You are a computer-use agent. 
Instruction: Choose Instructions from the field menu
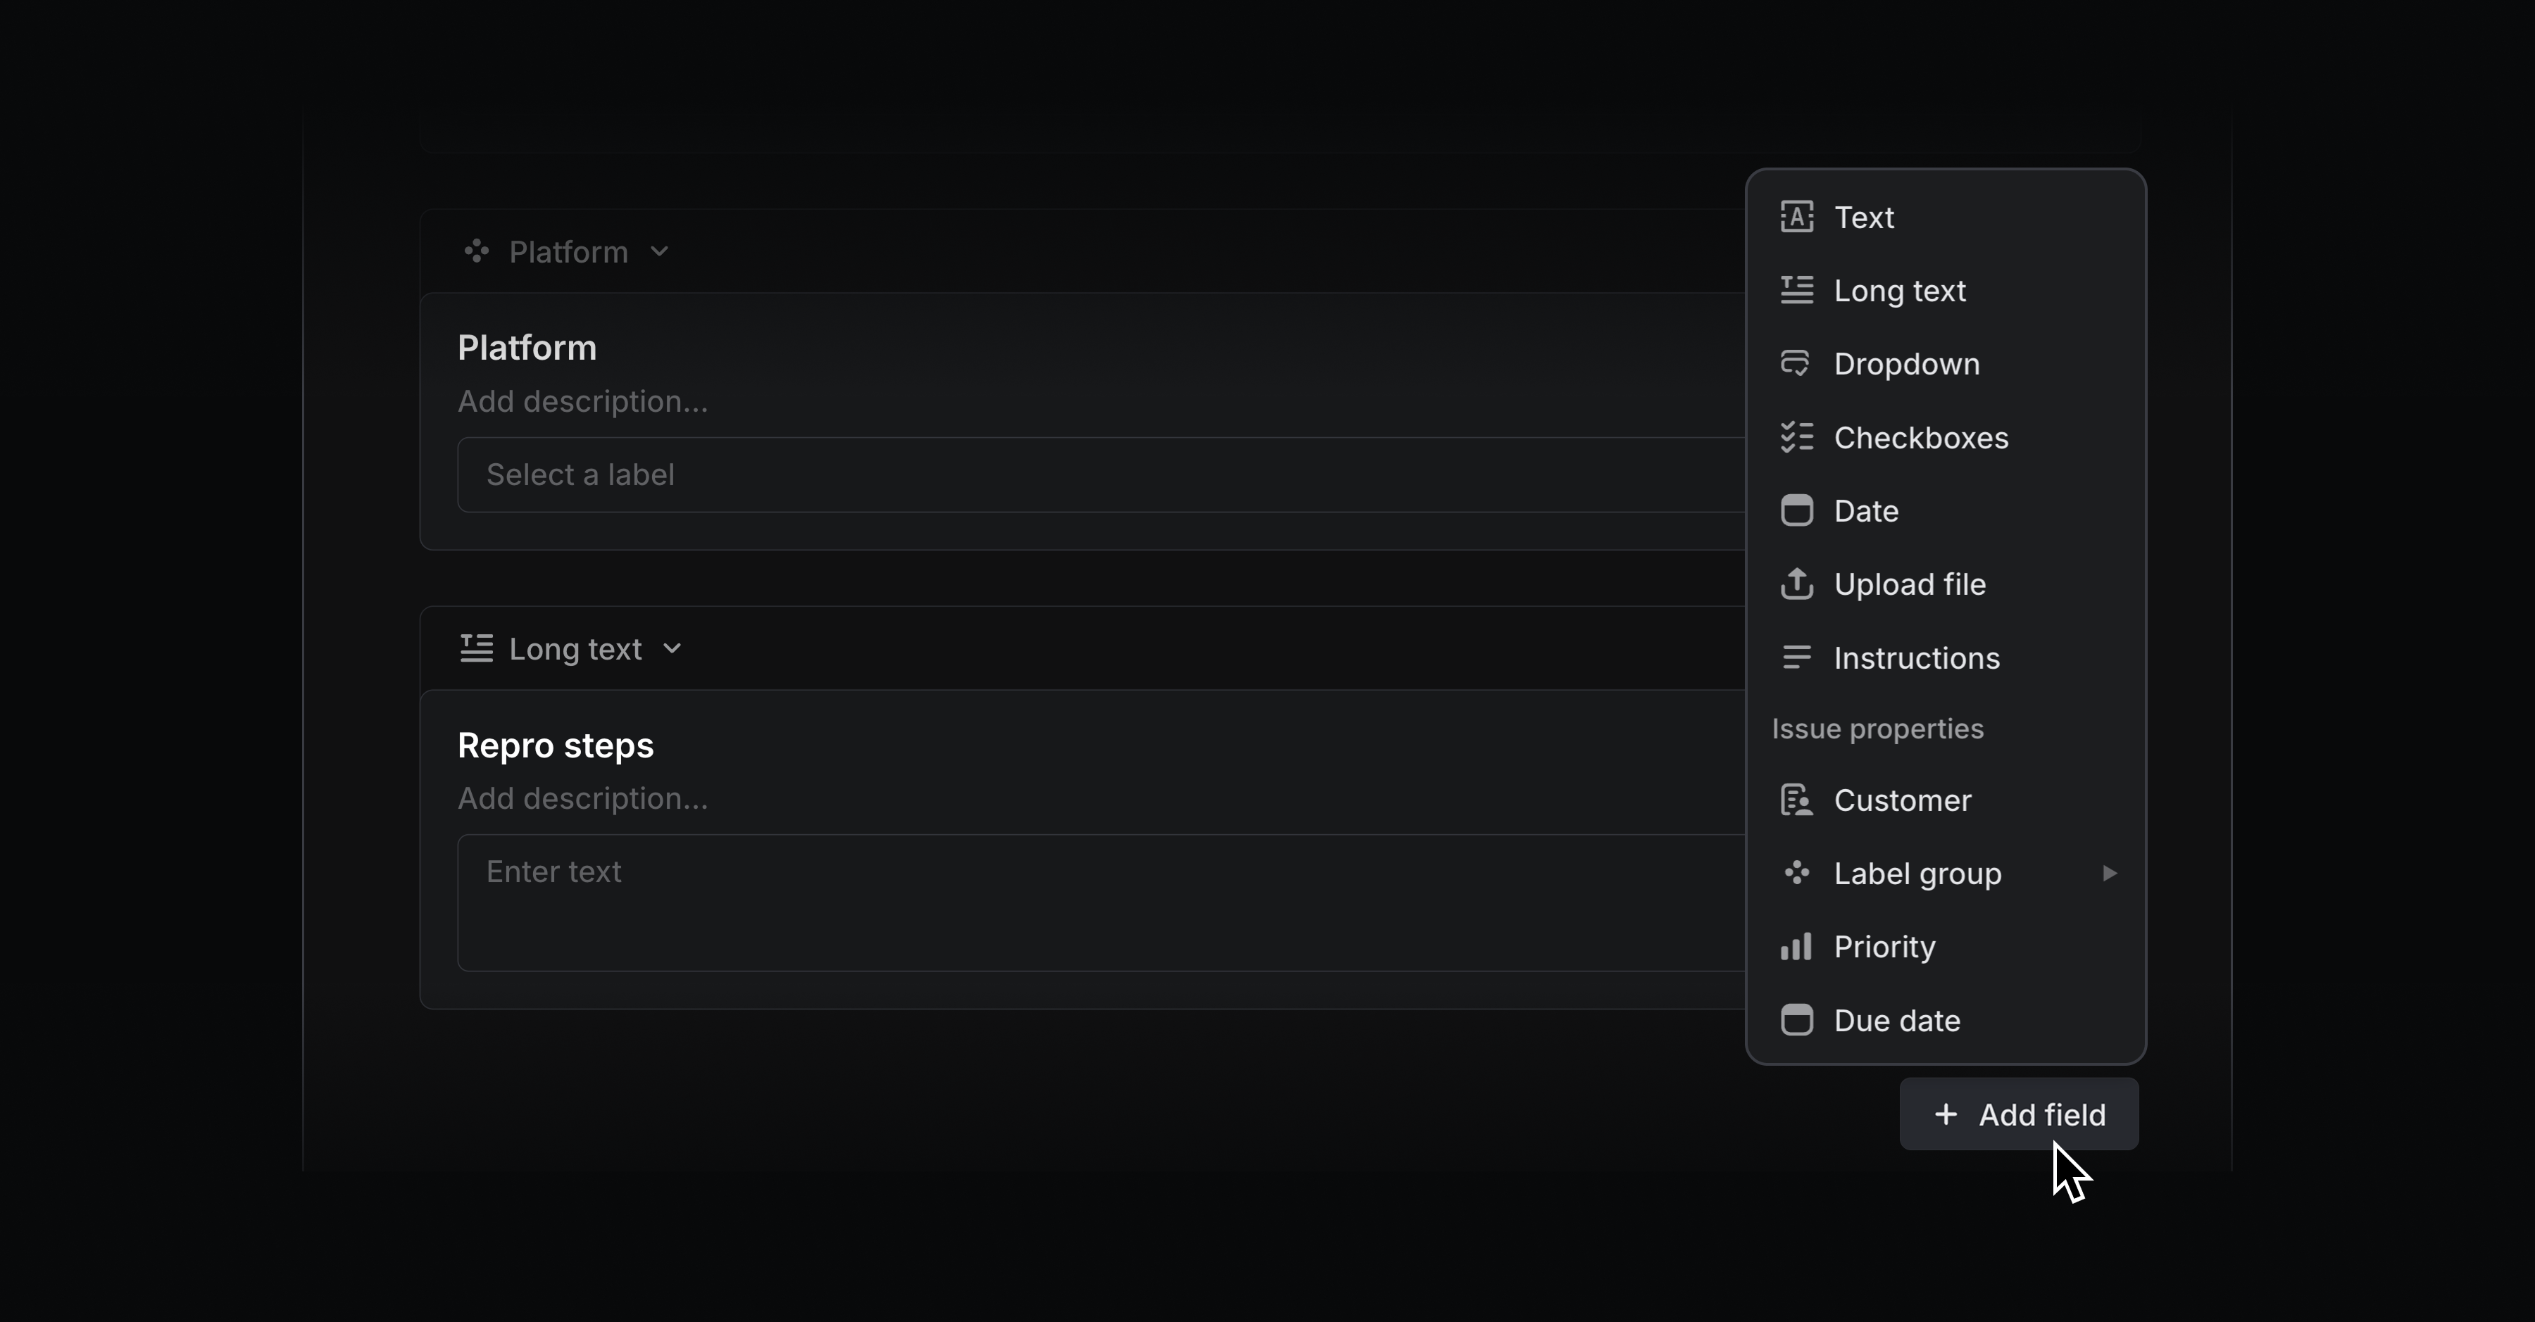[x=1916, y=657]
